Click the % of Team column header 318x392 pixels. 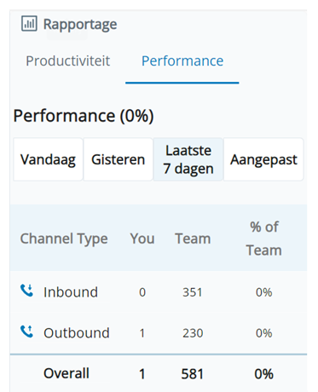click(x=264, y=239)
